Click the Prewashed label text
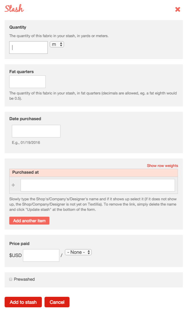The height and width of the screenshot is (312, 188). tap(24, 279)
